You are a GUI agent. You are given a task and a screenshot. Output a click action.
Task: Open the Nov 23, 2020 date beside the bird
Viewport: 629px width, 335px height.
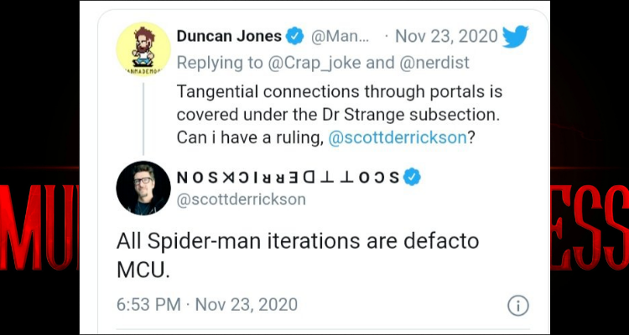coord(445,38)
